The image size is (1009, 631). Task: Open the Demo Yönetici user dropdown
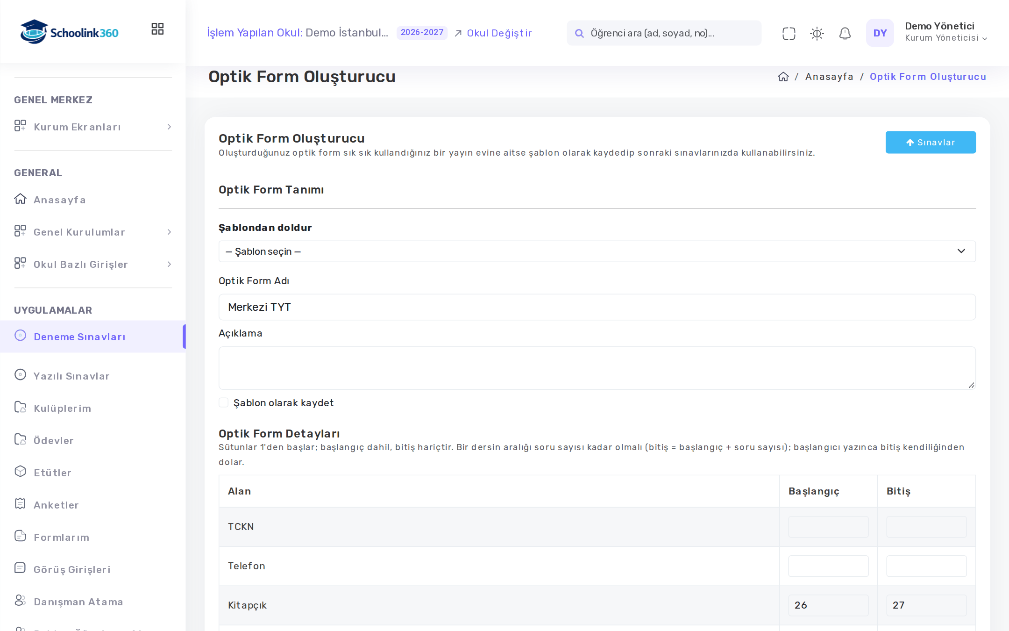click(946, 32)
